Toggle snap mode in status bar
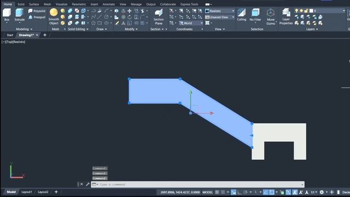This screenshot has width=350, height=197. click(223, 192)
